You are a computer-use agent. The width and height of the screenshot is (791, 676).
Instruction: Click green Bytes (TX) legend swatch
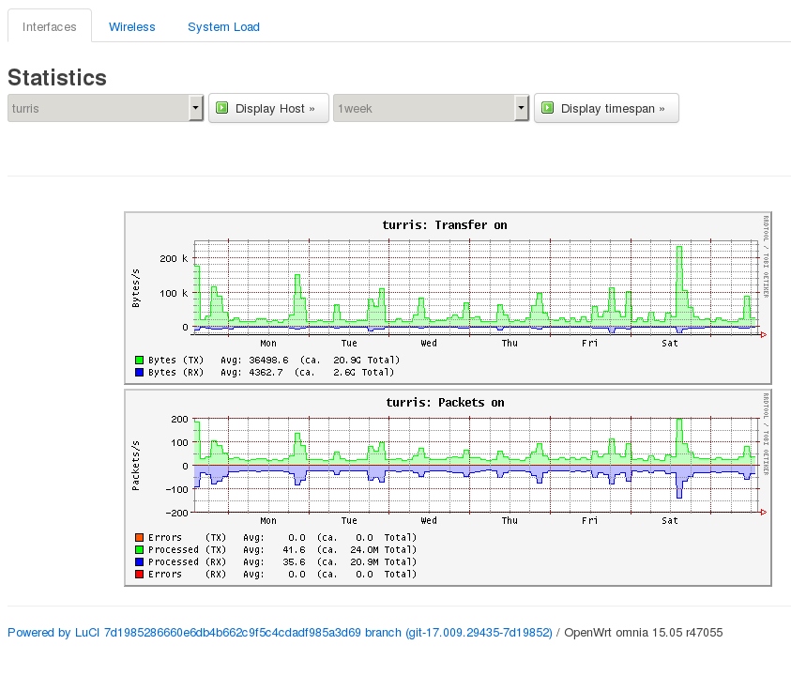coord(139,360)
